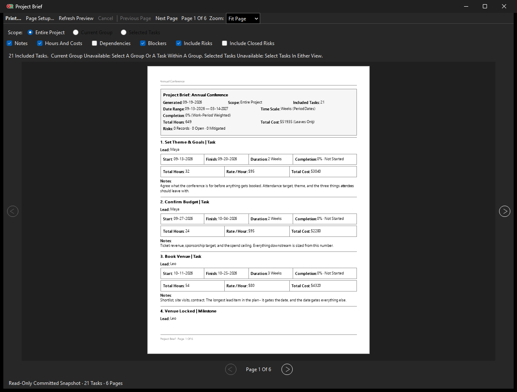This screenshot has width=517, height=392.
Task: Click the Page 1 Of 6 toolbar label
Action: click(194, 18)
